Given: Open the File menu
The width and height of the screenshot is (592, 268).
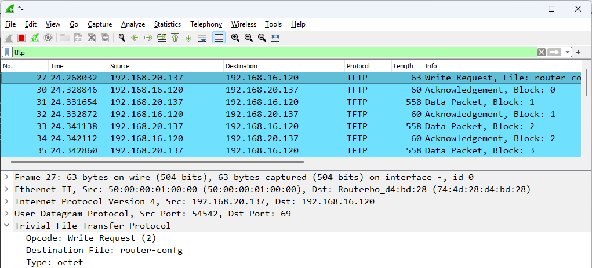Looking at the screenshot, I should tap(10, 24).
